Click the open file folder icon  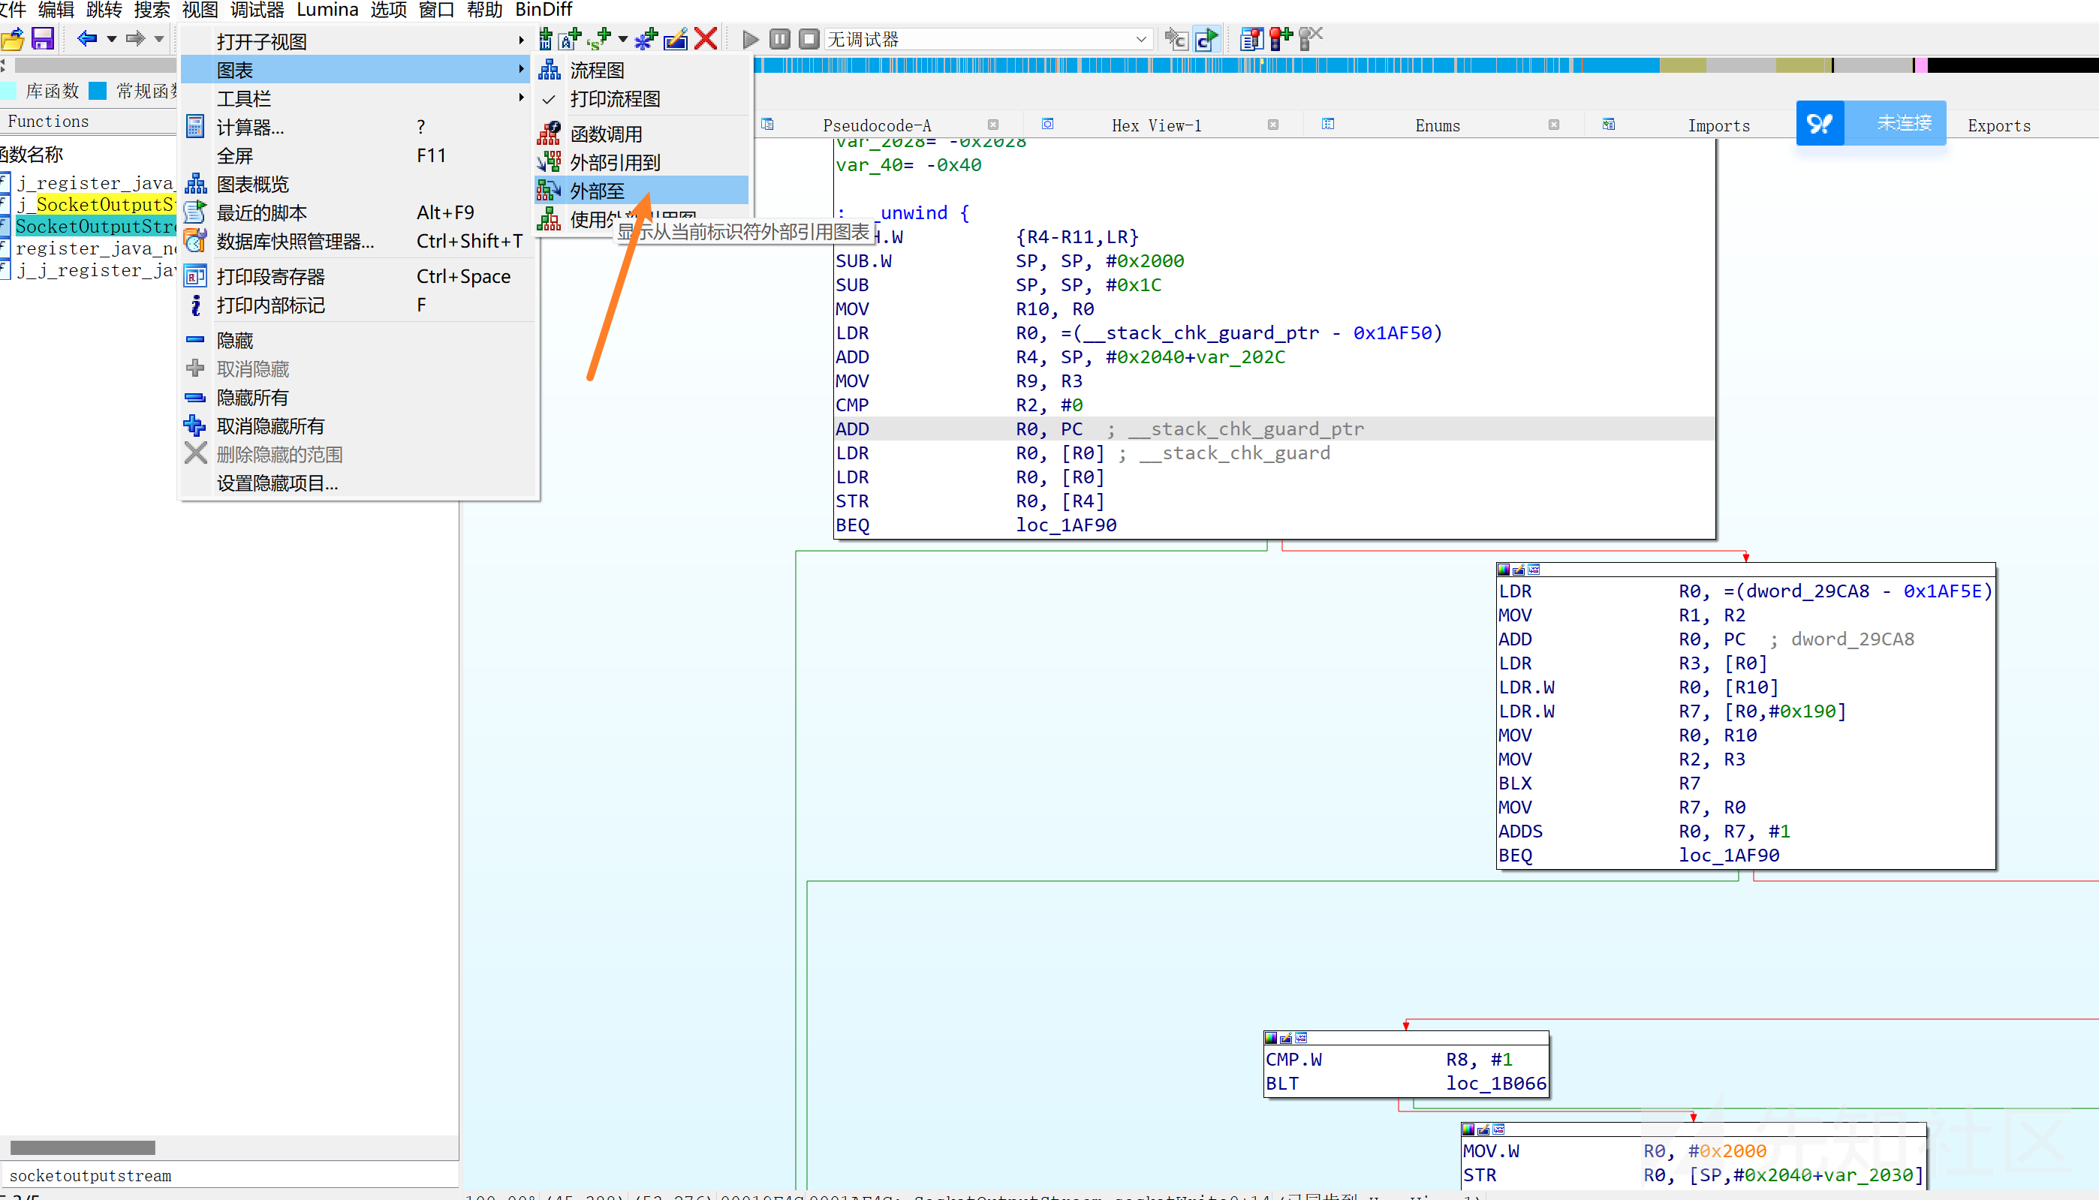(x=11, y=39)
